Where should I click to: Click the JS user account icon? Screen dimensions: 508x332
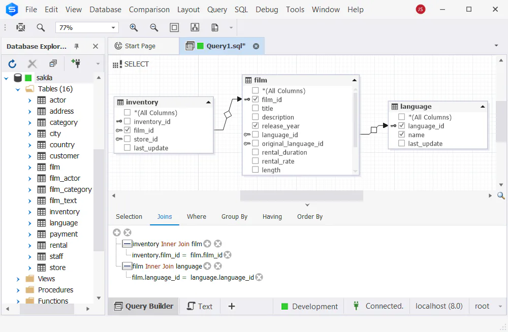[421, 10]
